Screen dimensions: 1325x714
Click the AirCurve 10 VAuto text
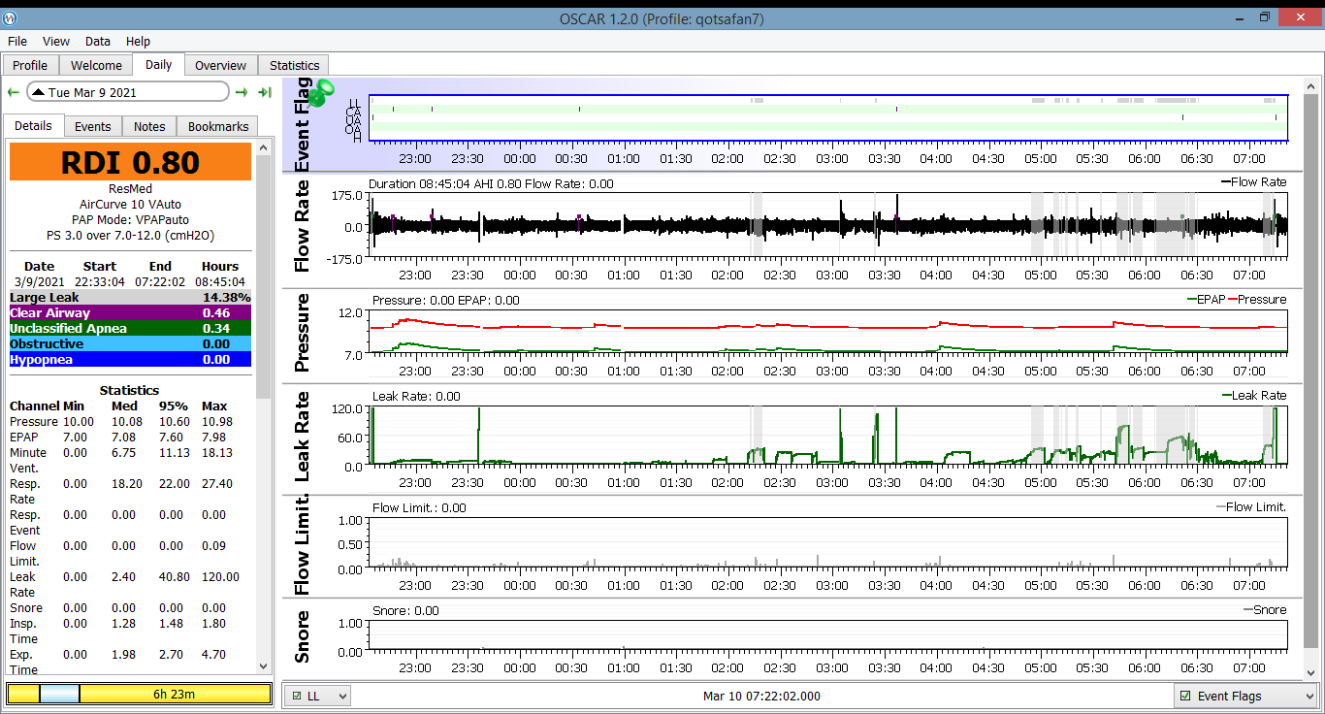(130, 204)
